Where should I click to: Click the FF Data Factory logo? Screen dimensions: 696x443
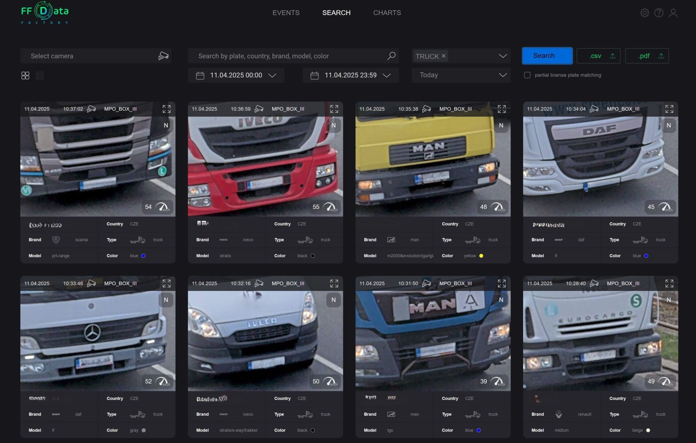click(45, 13)
